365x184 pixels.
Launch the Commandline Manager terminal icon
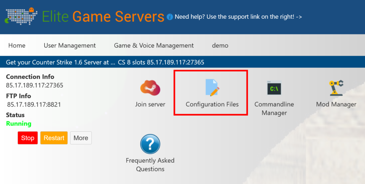click(x=274, y=88)
